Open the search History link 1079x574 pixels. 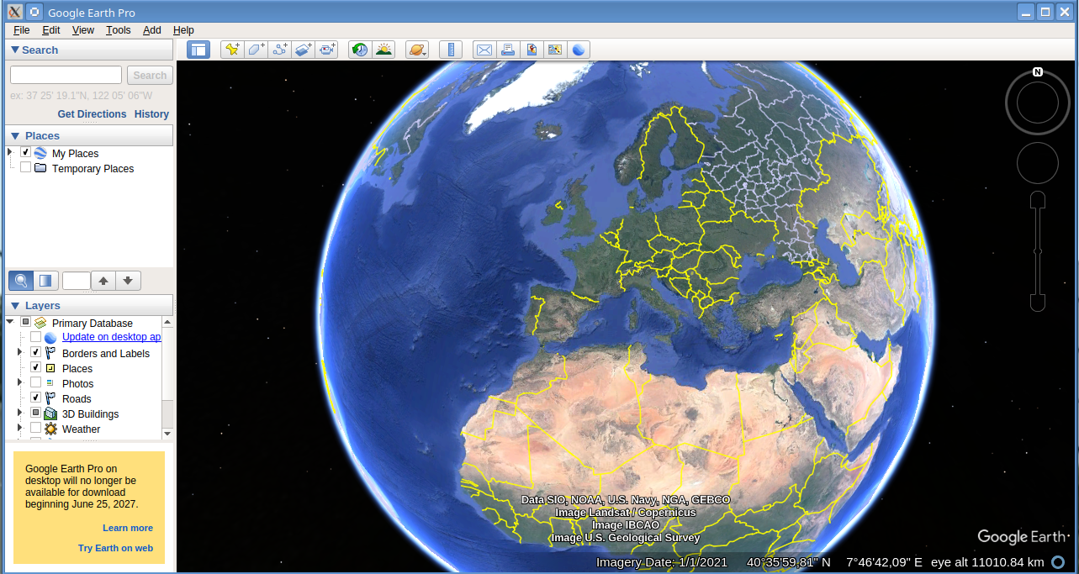pos(151,114)
